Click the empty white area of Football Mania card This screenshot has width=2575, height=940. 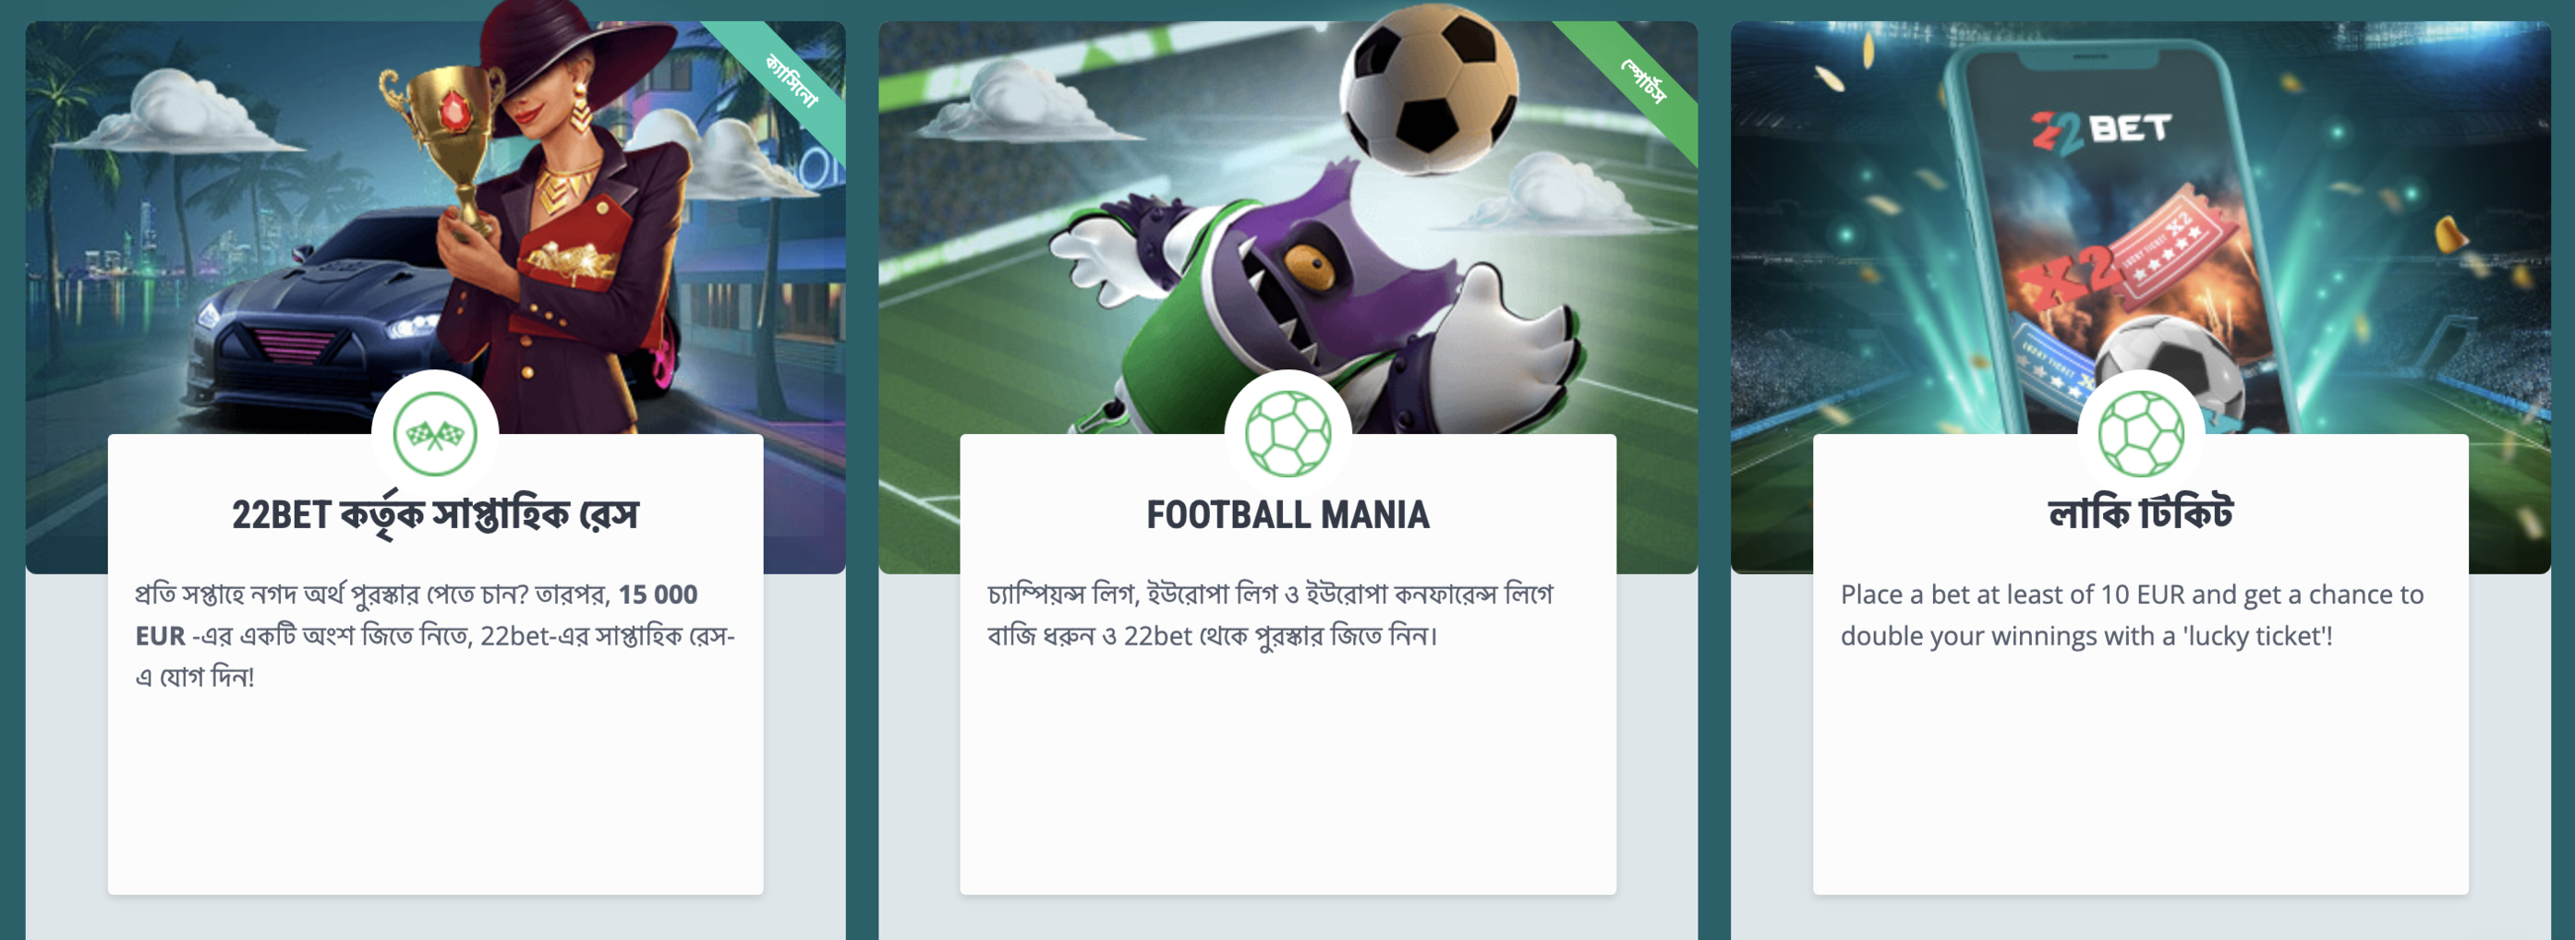1287,769
